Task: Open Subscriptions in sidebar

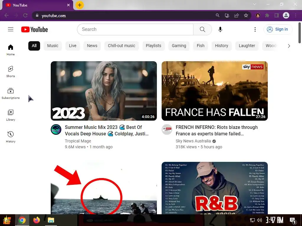Action: (11, 93)
